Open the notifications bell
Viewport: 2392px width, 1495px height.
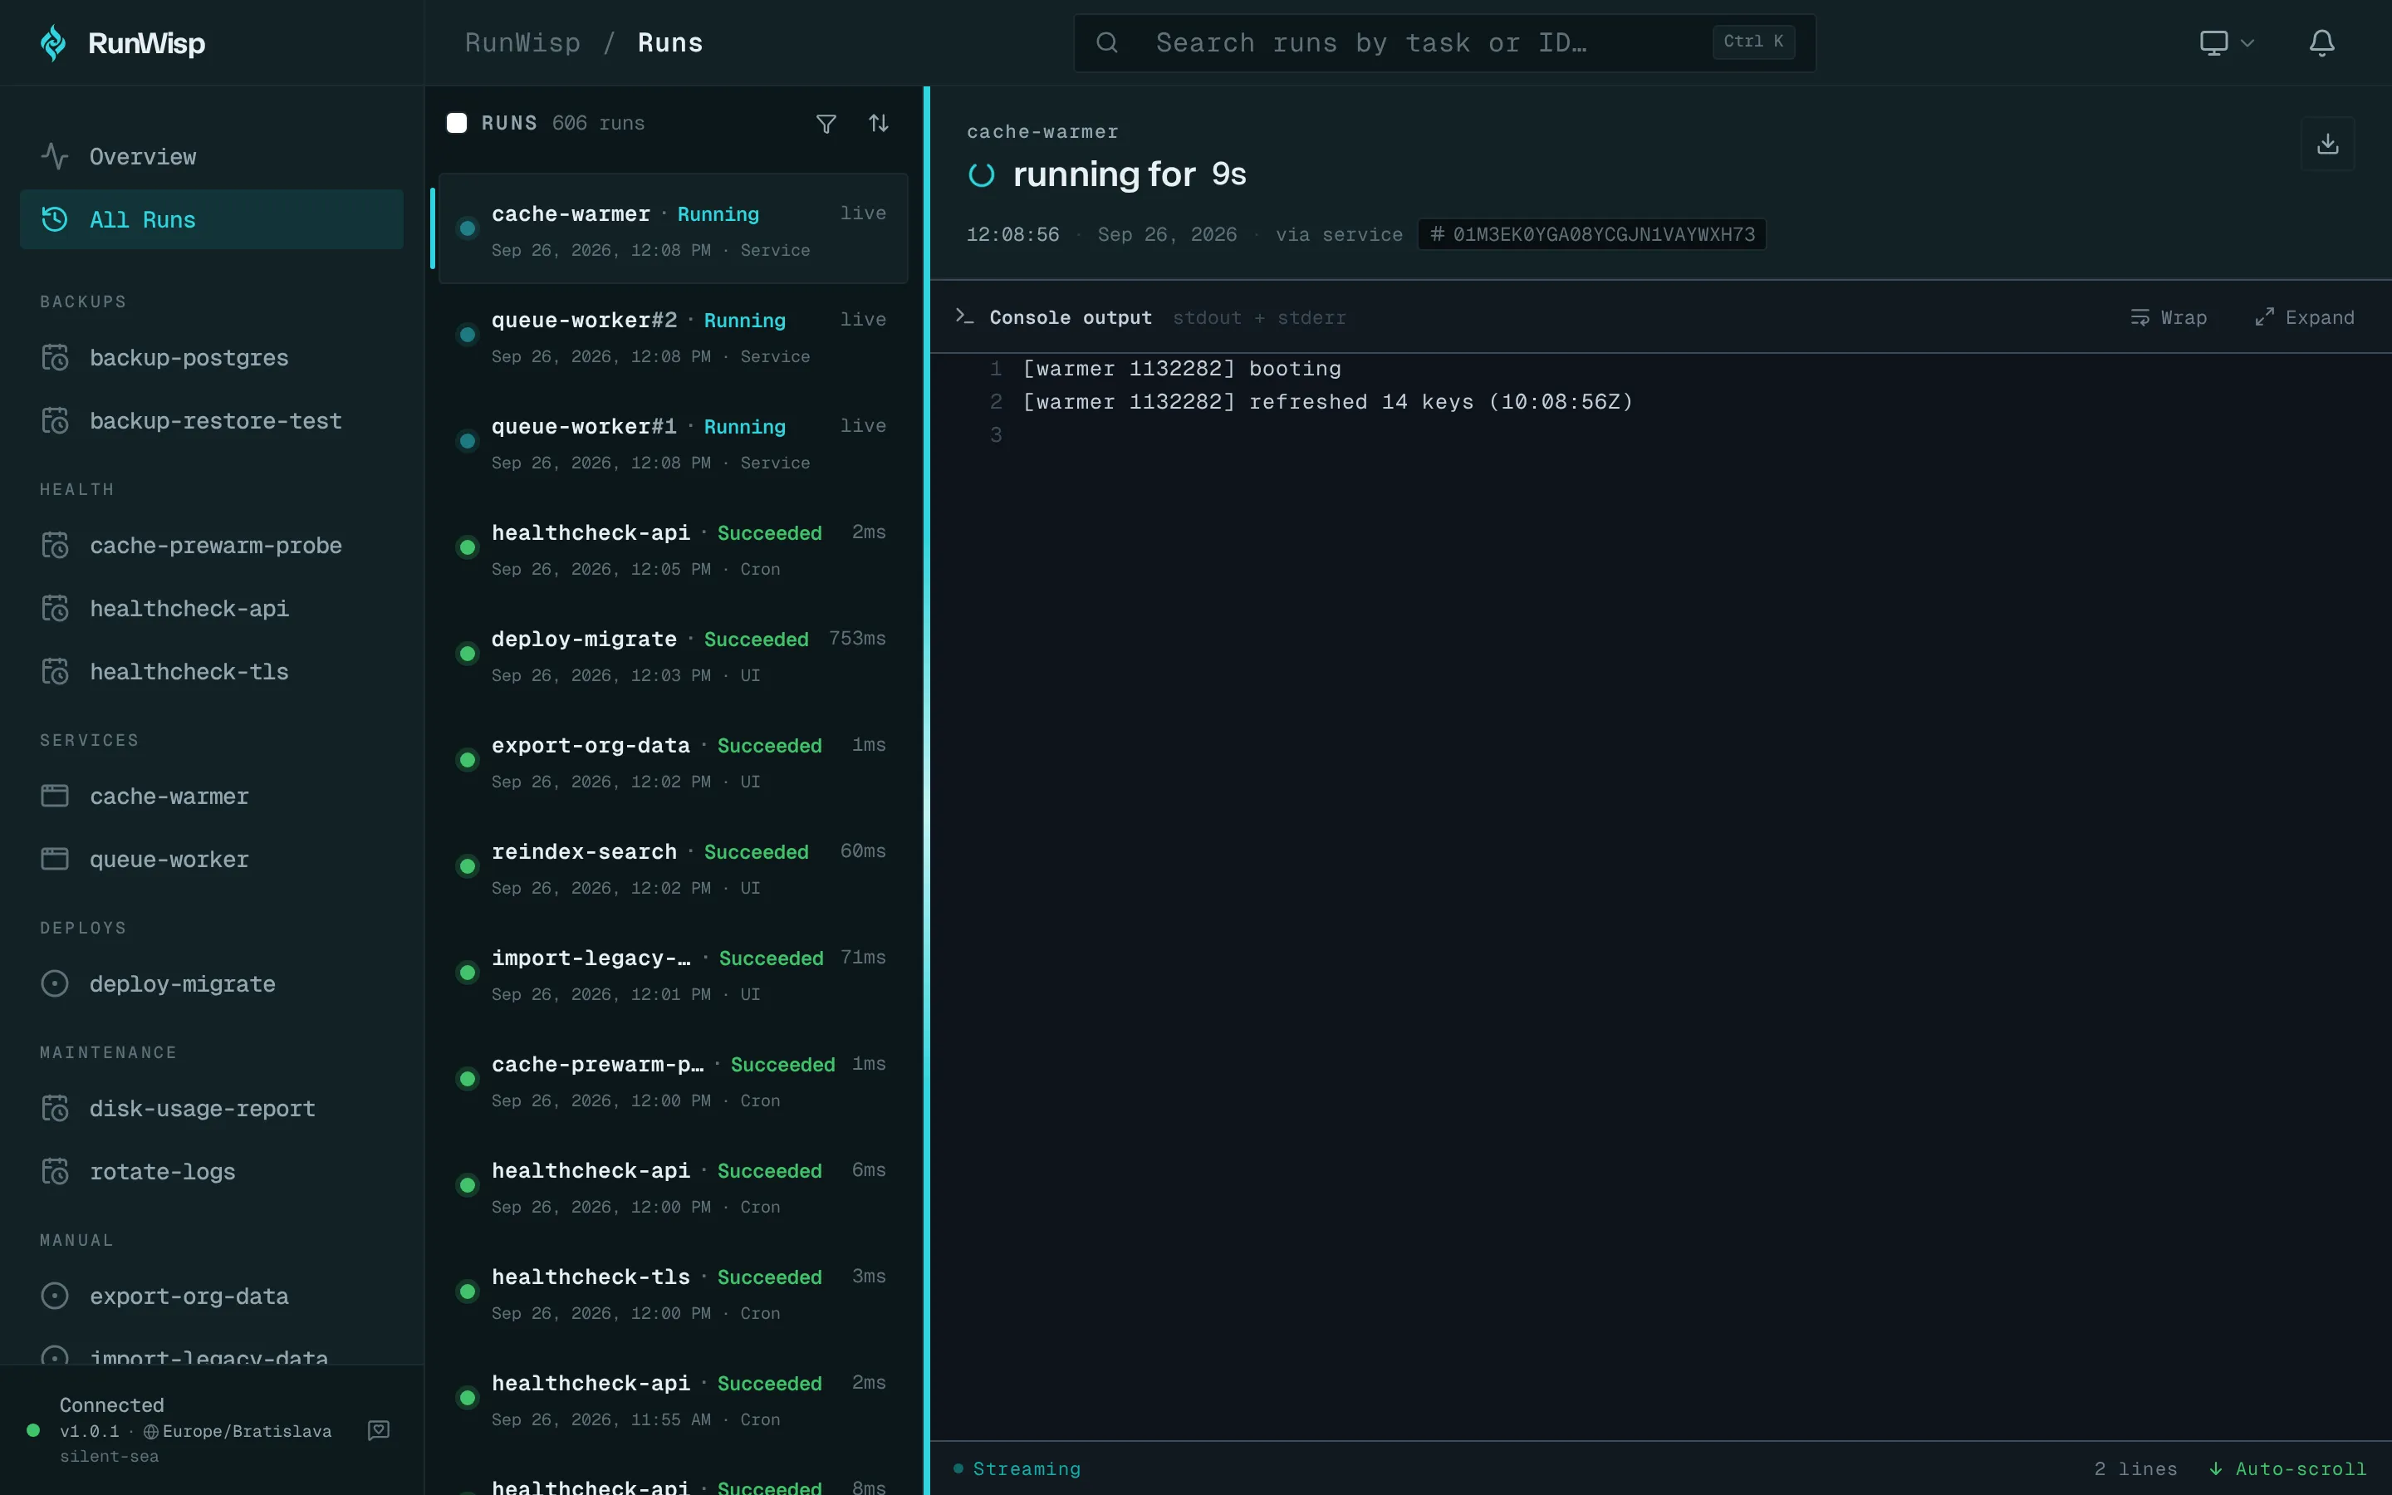click(x=2322, y=42)
